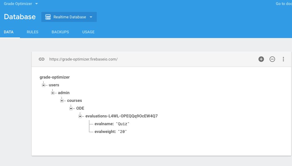Open the three-dot overflow menu
The width and height of the screenshot is (292, 166).
pyautogui.click(x=283, y=59)
